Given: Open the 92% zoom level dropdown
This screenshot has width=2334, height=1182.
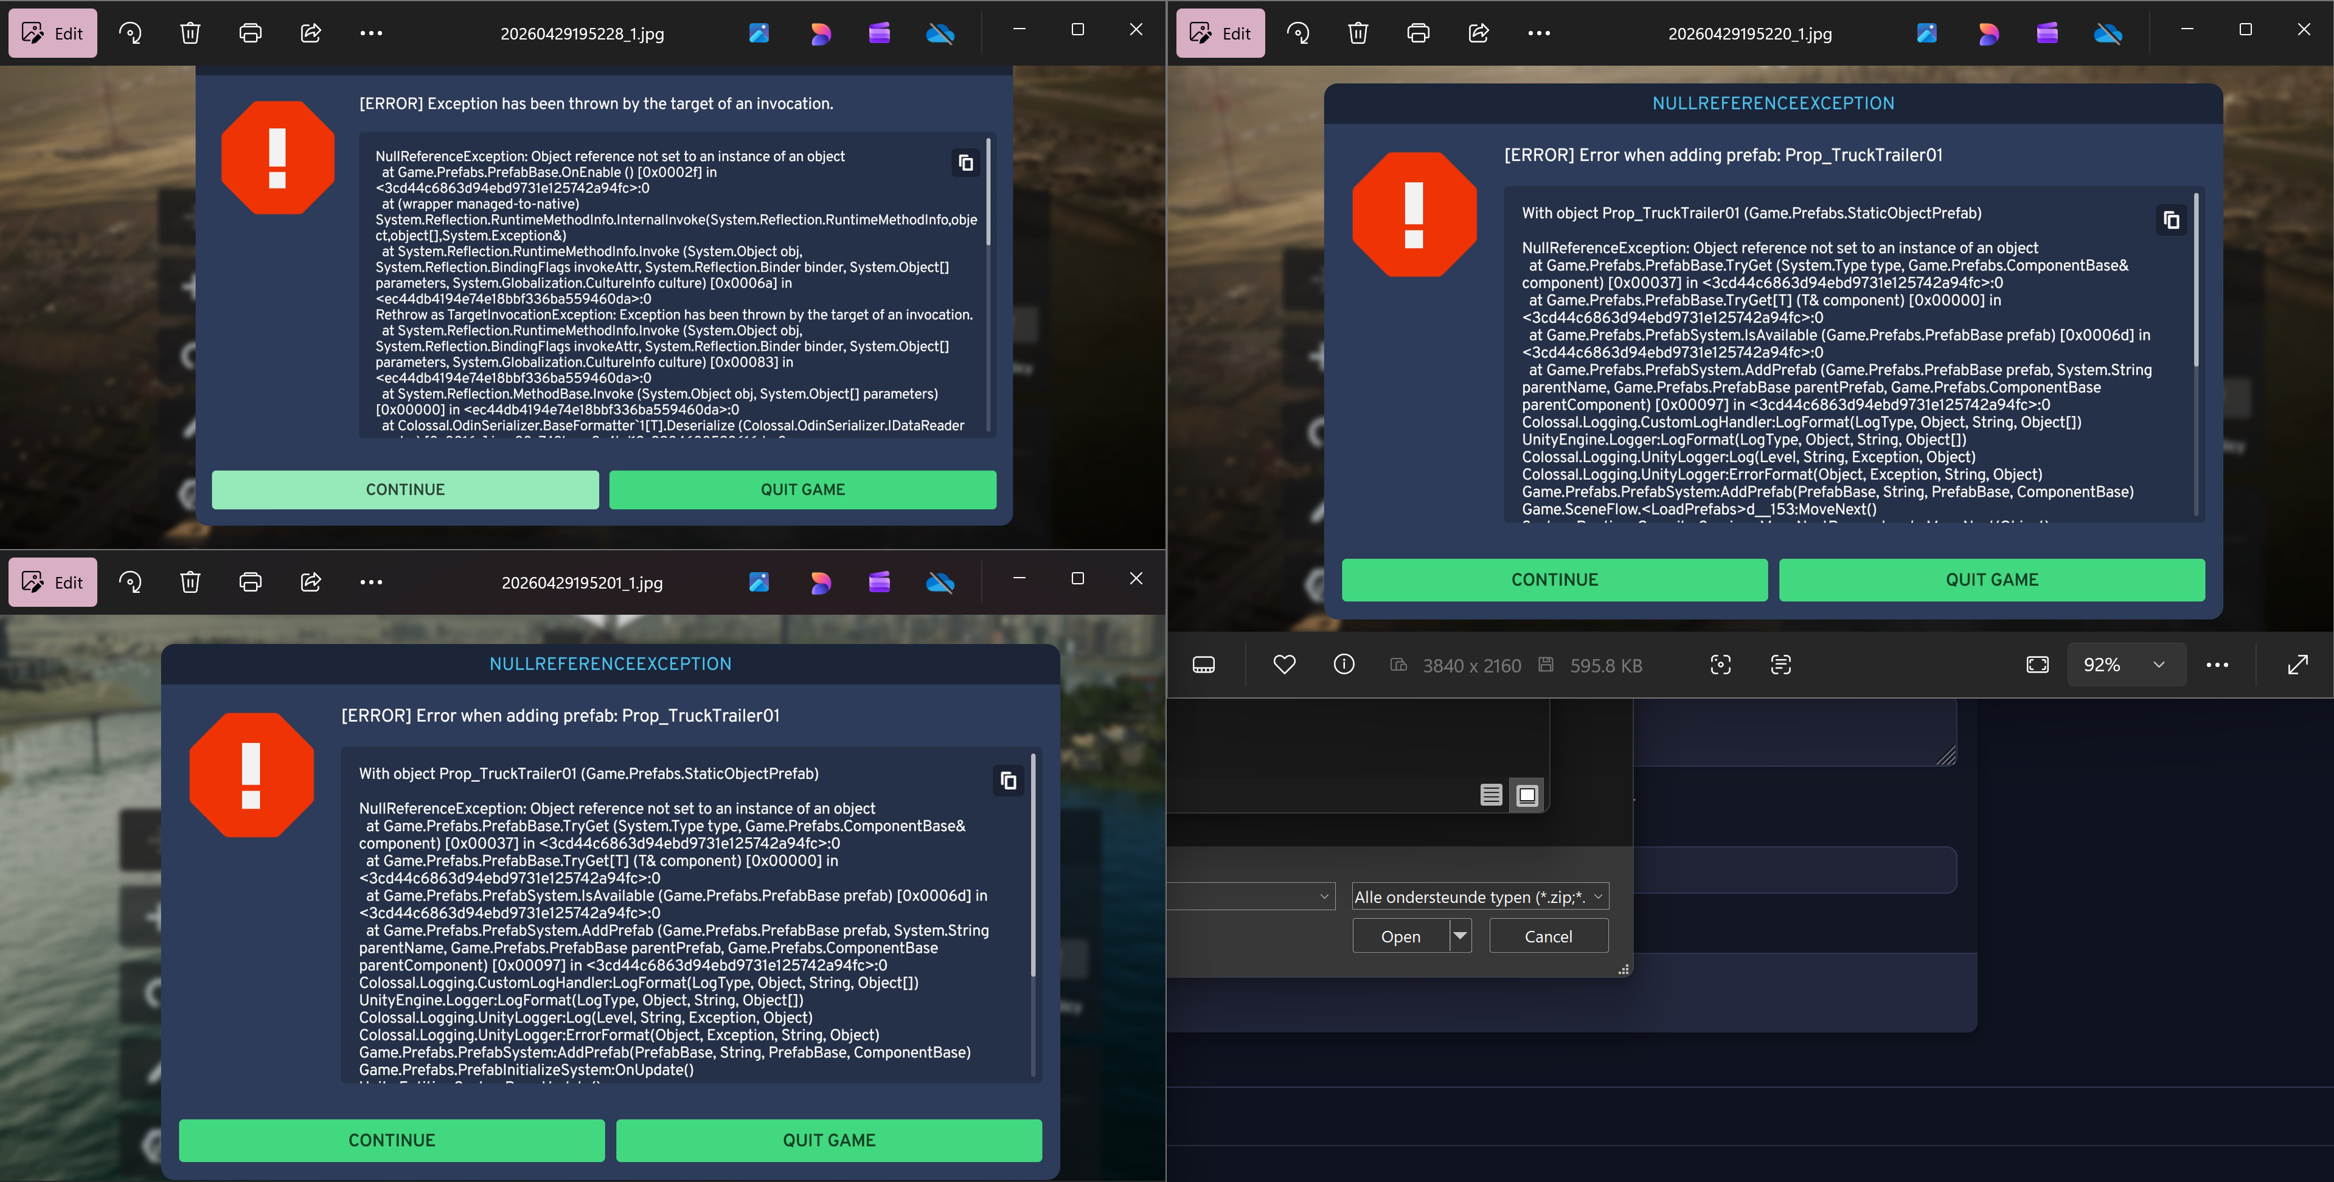Looking at the screenshot, I should (2127, 665).
